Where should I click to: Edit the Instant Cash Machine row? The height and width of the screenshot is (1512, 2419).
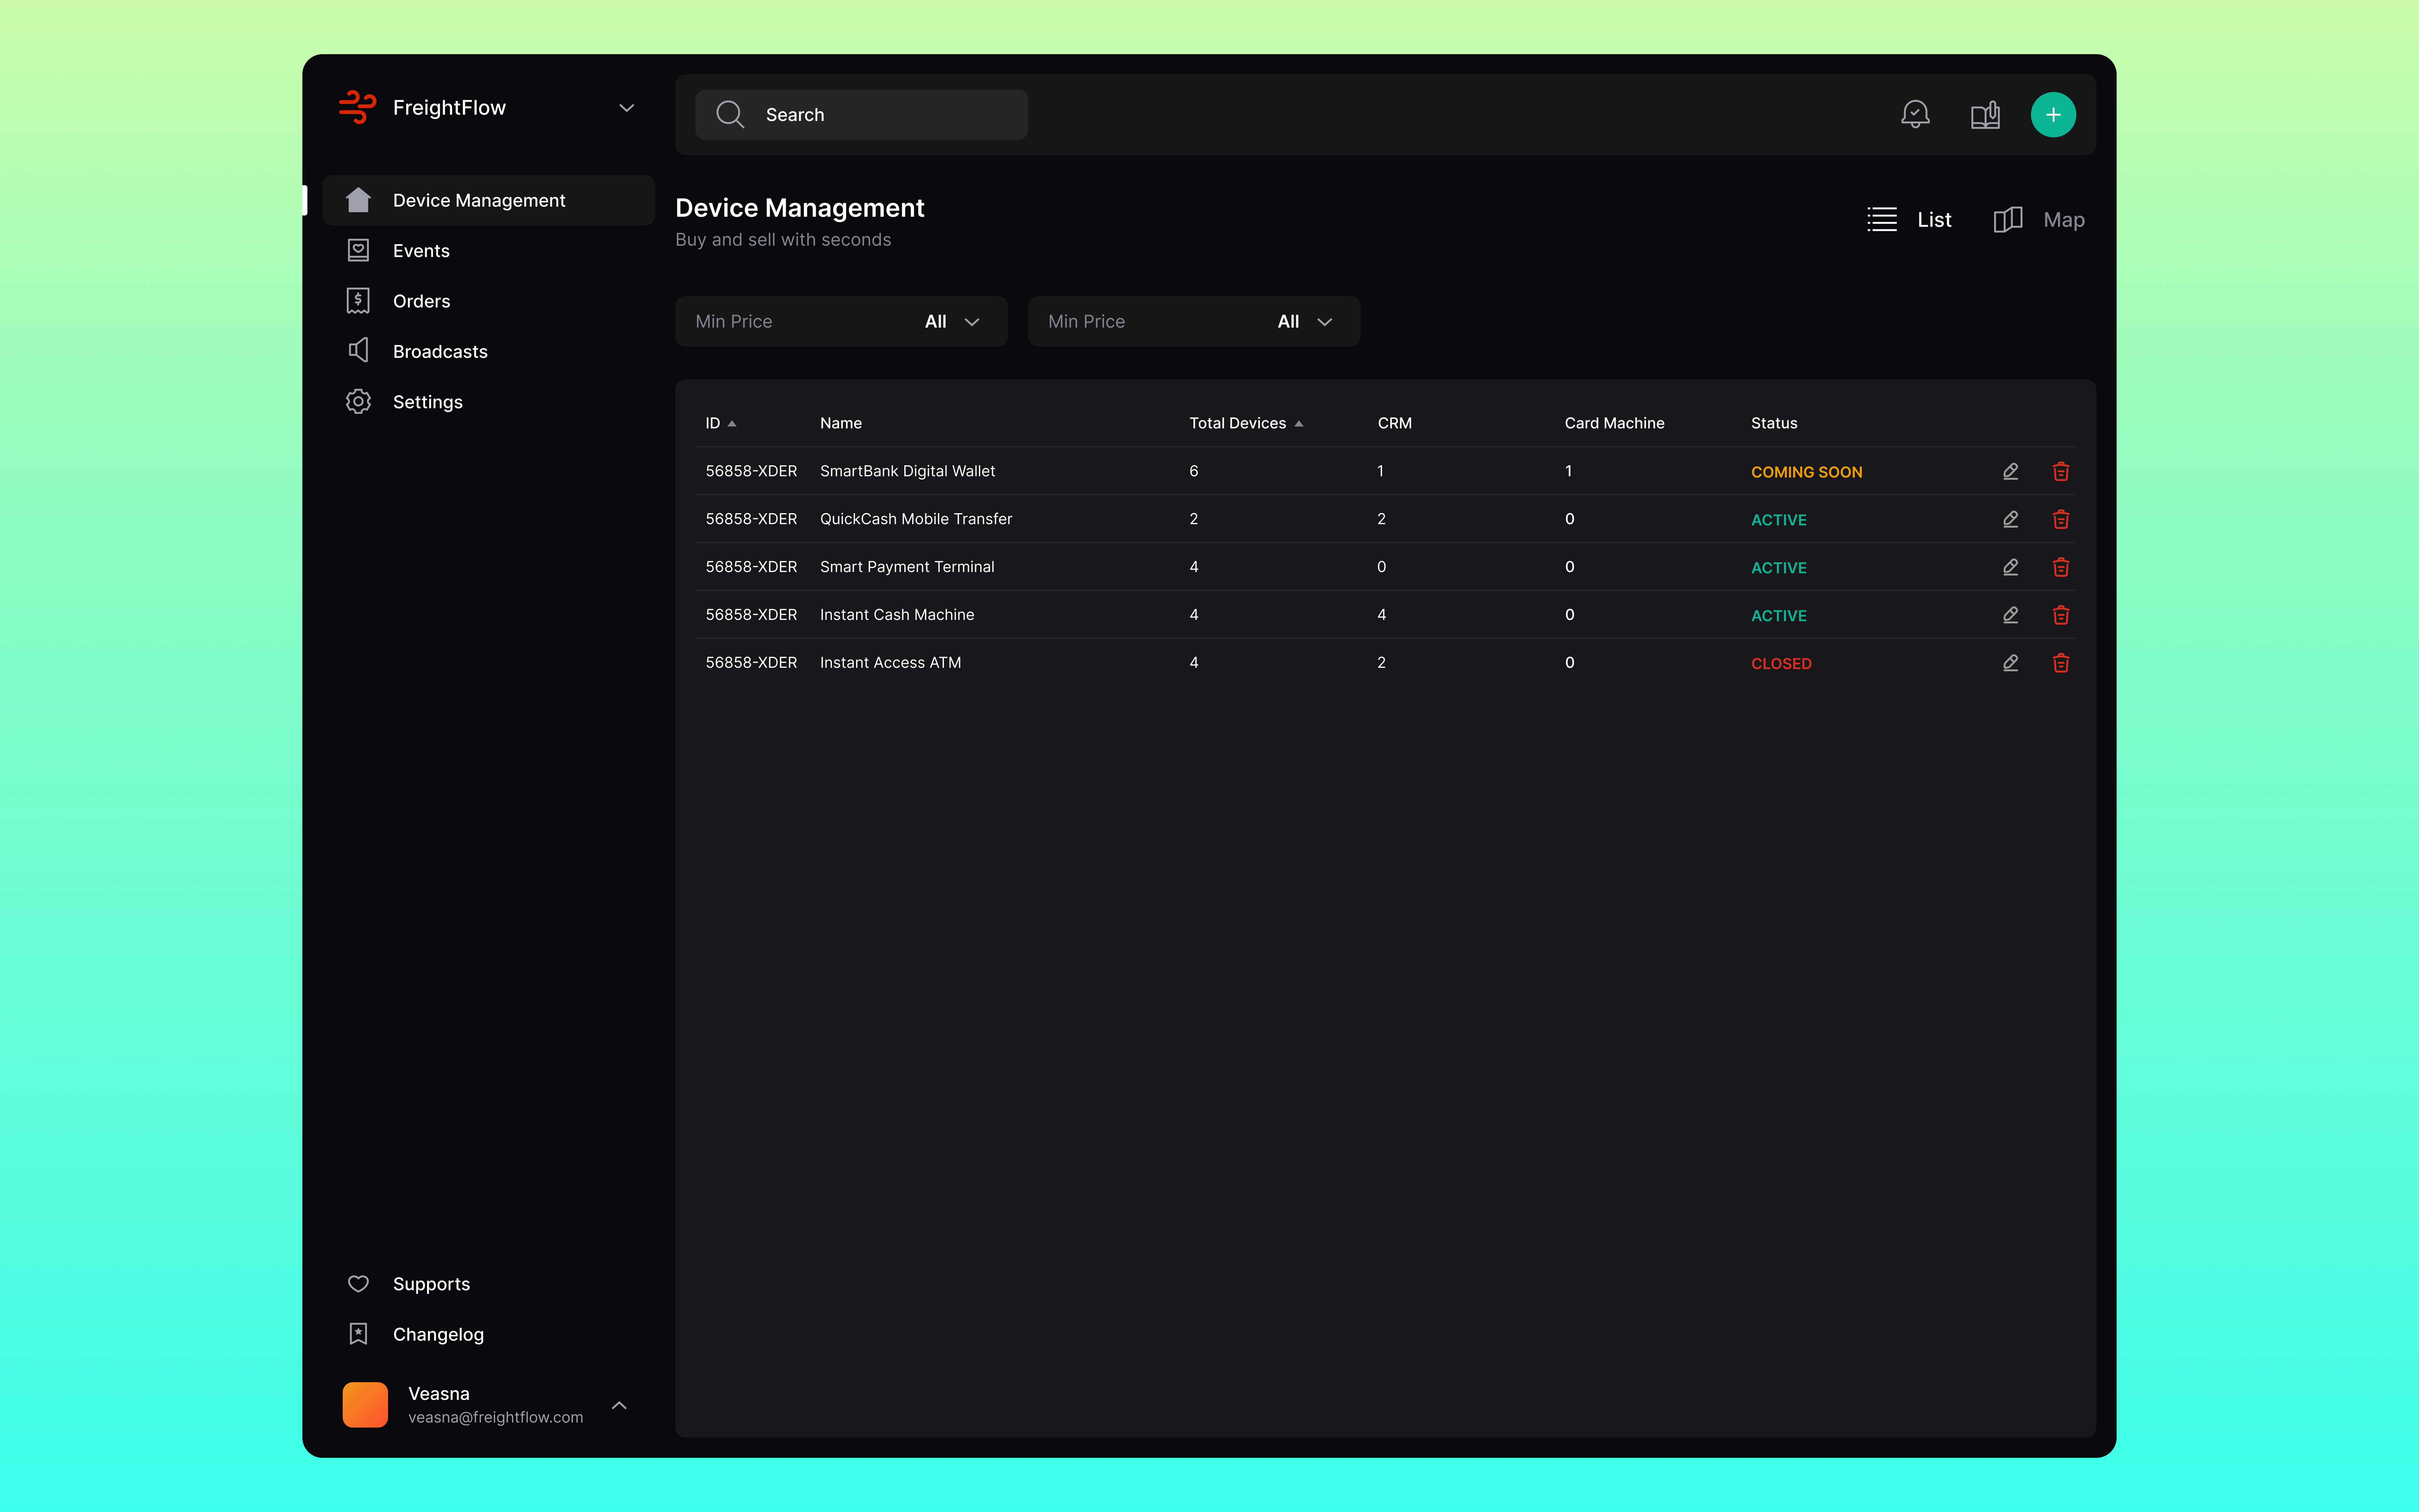coord(2010,615)
